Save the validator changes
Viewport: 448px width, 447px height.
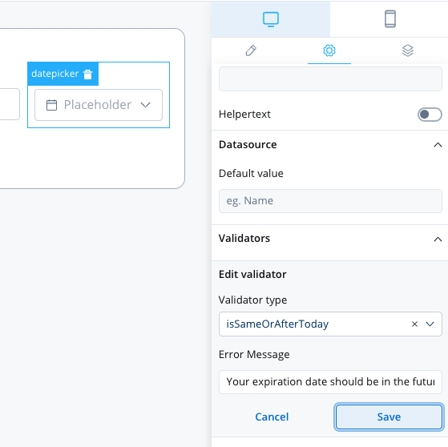click(389, 417)
